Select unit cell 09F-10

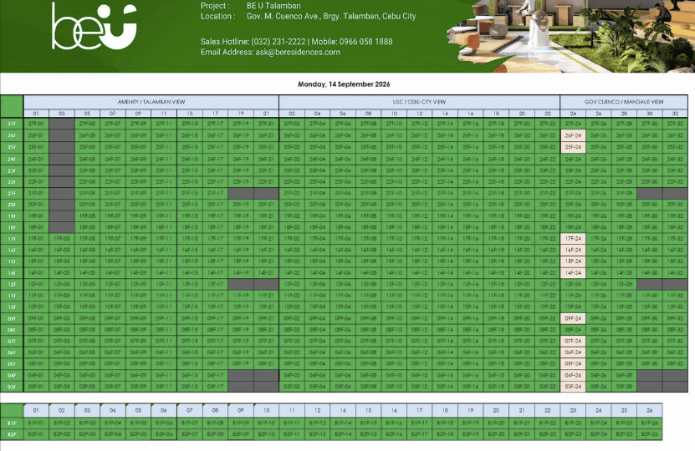pyautogui.click(x=394, y=318)
